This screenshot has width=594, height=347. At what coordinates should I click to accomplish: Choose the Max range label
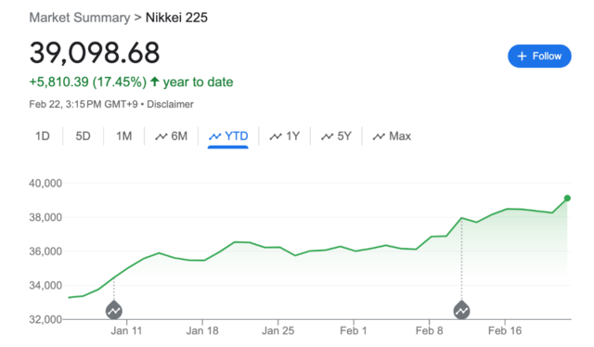click(x=400, y=136)
